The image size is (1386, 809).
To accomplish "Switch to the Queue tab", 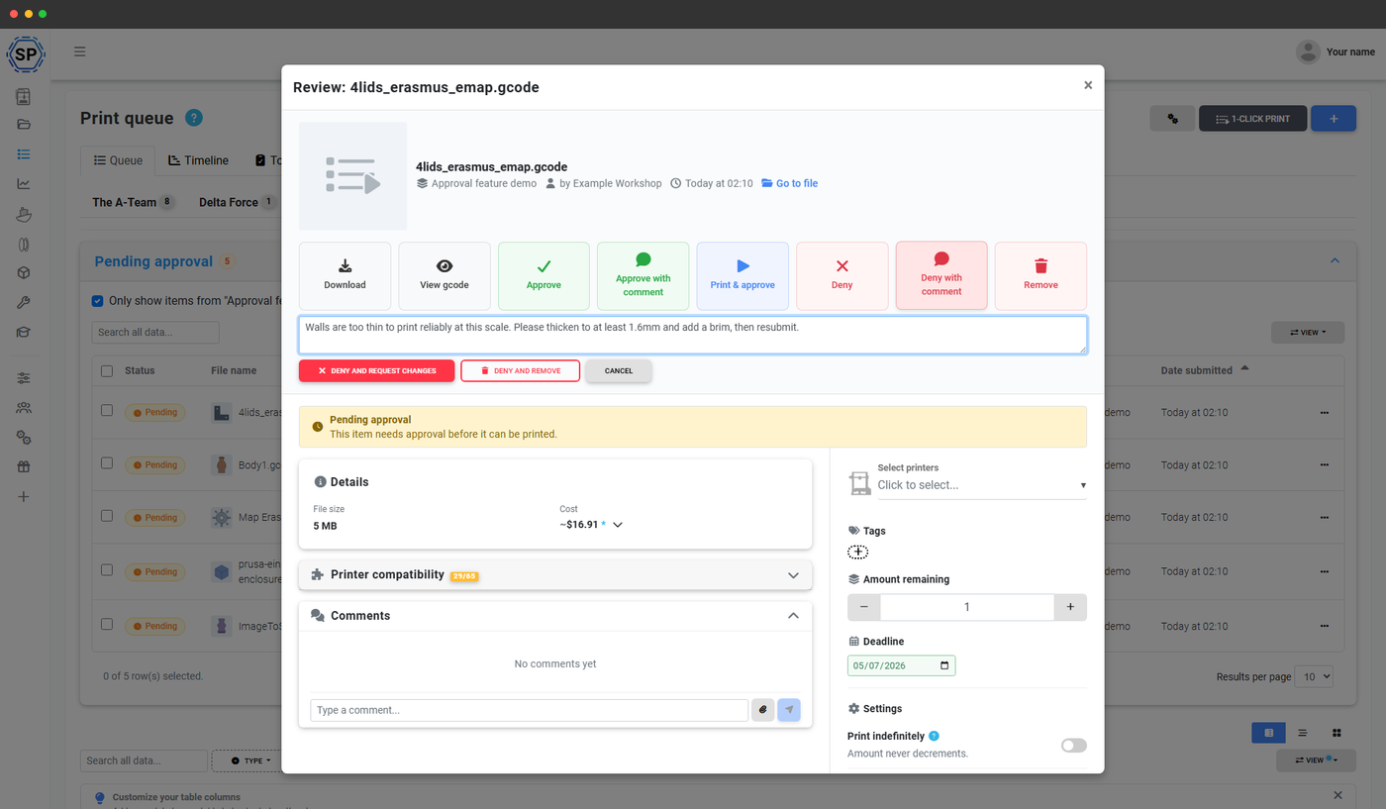I will (118, 160).
